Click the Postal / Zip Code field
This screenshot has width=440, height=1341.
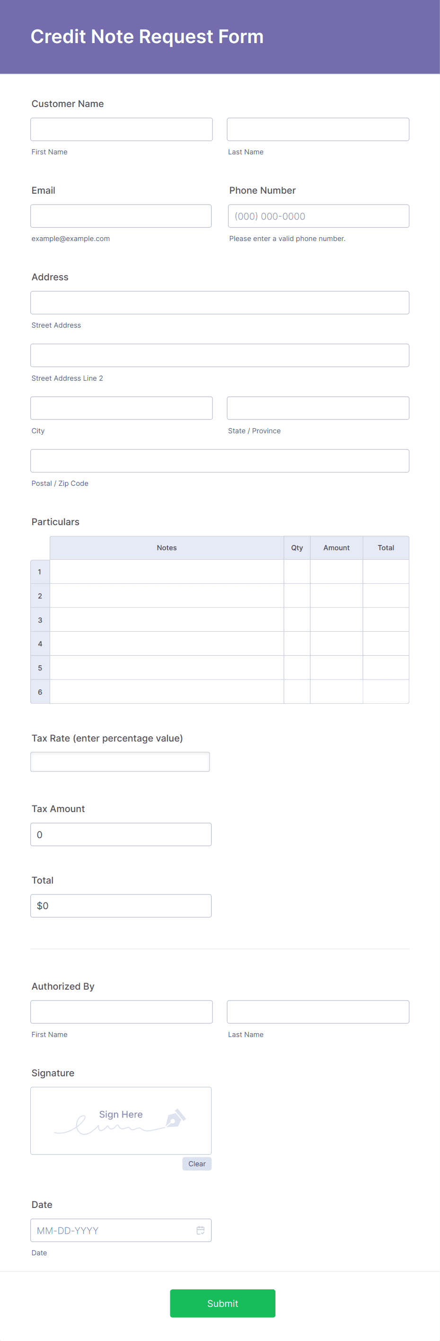220,460
